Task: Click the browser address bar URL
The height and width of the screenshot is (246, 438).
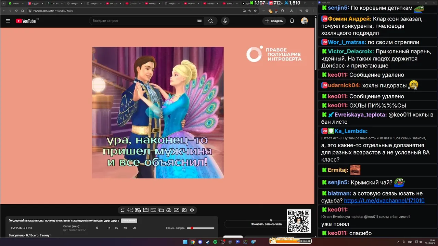Action: 53,11
